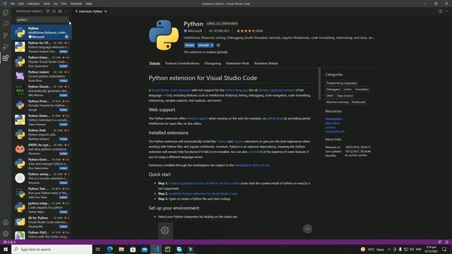This screenshot has height=254, width=452.
Task: Install the Python Indent extension
Action: [64, 80]
